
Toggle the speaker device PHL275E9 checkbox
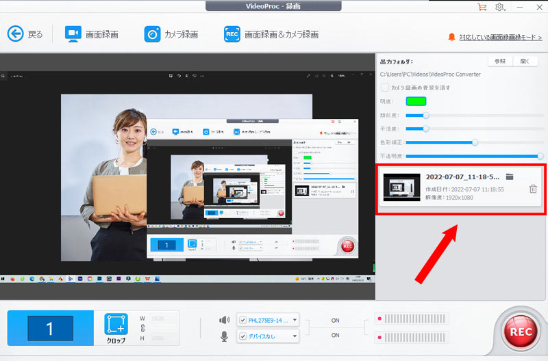pyautogui.click(x=242, y=319)
